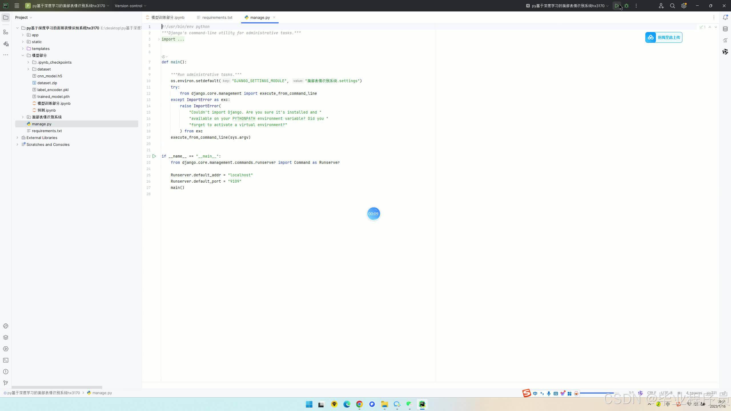Toggle the Project tool window icon
Image resolution: width=731 pixels, height=411 pixels.
[6, 17]
